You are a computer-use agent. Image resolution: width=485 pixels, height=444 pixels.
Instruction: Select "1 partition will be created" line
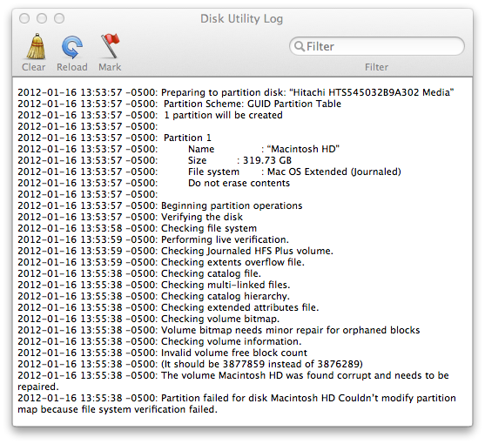click(150, 115)
